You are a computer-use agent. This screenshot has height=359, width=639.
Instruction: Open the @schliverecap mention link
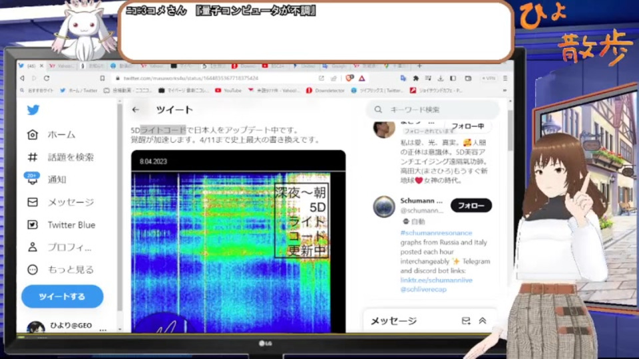pos(423,289)
